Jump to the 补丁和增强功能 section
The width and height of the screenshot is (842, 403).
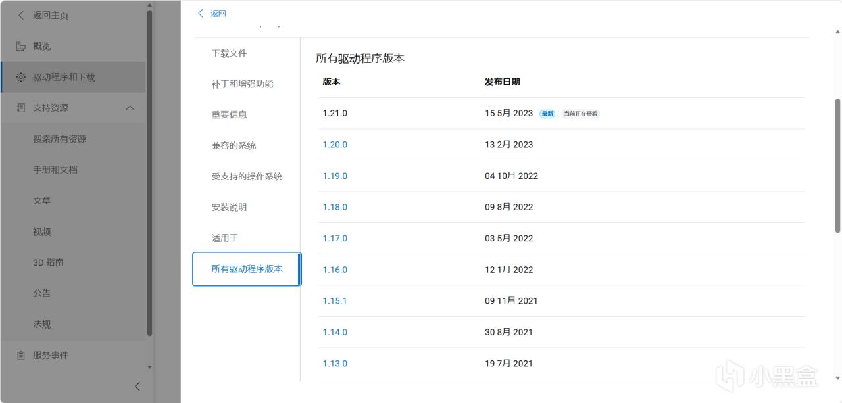[242, 84]
